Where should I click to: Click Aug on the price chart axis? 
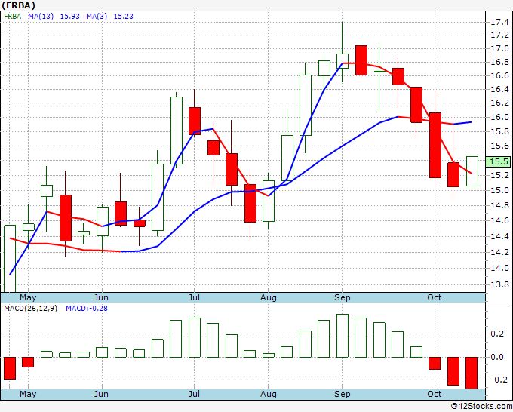269,297
